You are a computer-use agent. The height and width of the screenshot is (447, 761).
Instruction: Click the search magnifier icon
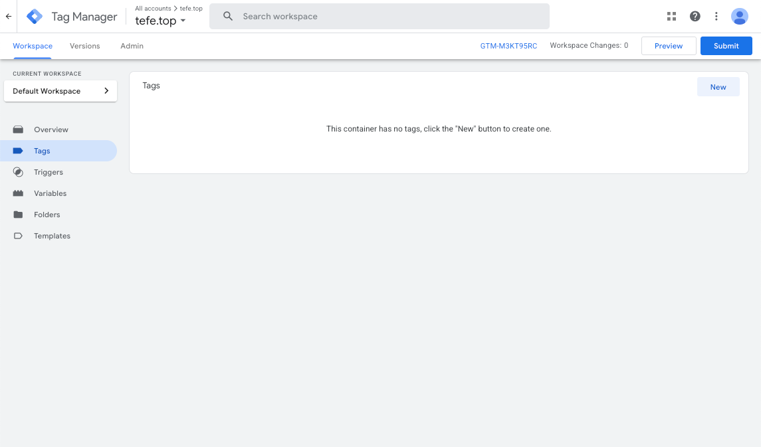228,17
